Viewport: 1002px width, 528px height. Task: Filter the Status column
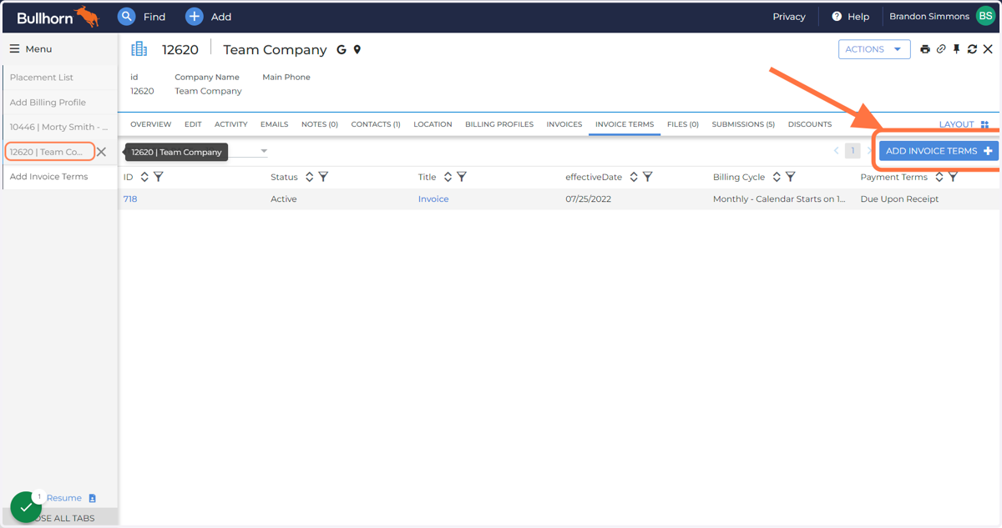coord(323,177)
